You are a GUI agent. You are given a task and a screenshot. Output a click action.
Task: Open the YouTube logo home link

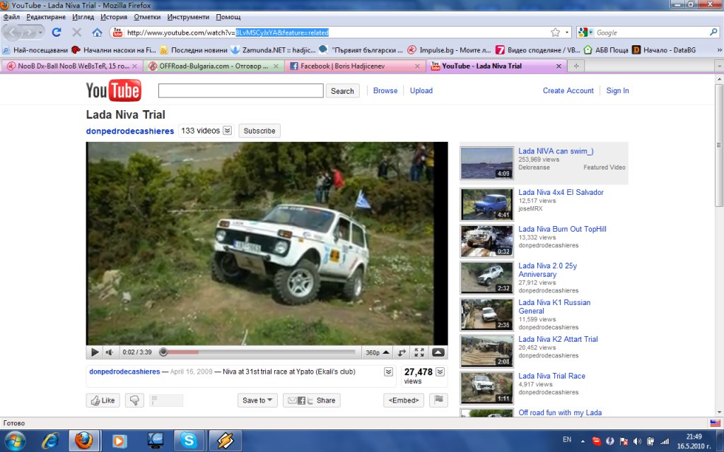click(x=114, y=90)
